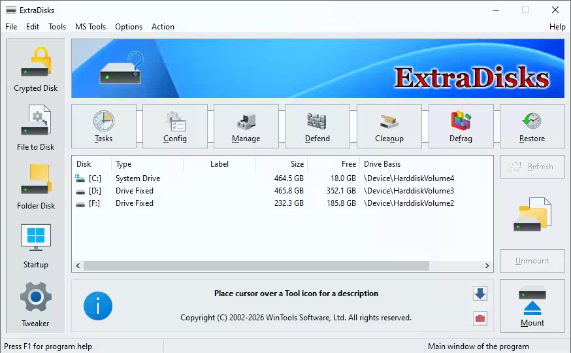Open the Tweaker gear tool
The width and height of the screenshot is (571, 353).
coord(35,304)
